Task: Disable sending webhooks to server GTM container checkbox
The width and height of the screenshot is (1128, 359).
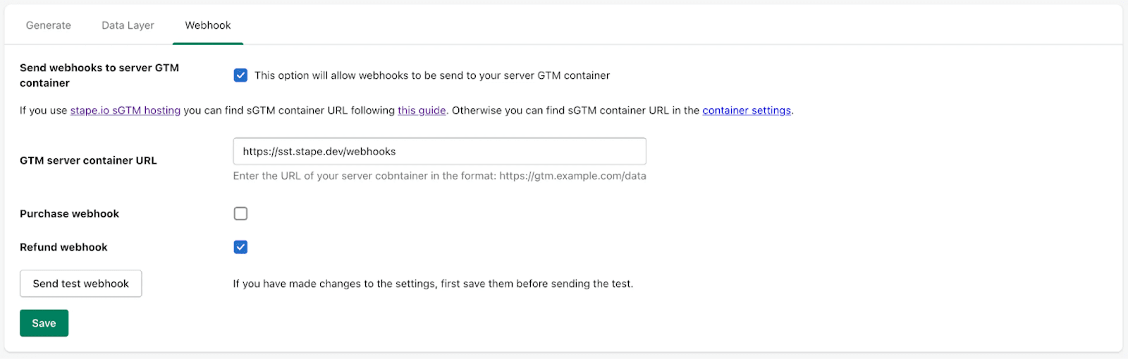Action: (x=240, y=75)
